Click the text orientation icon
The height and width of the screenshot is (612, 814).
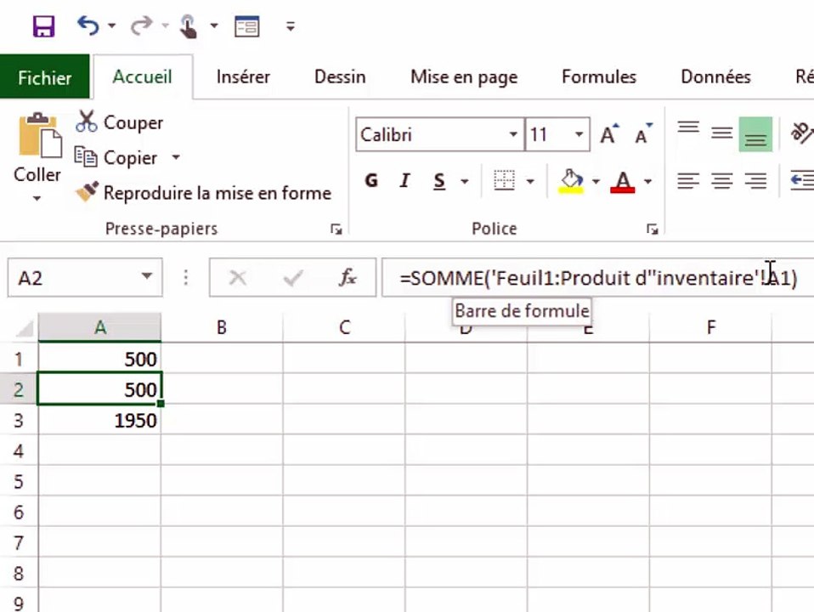click(x=802, y=133)
